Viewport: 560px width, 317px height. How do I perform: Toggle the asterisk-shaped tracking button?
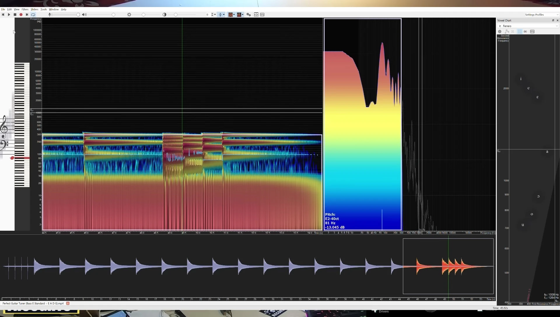[x=220, y=15]
